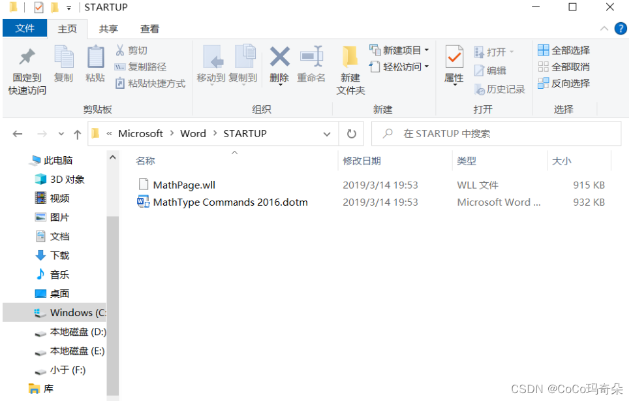
Task: Click the properties checkmark in title bar
Action: tap(39, 7)
